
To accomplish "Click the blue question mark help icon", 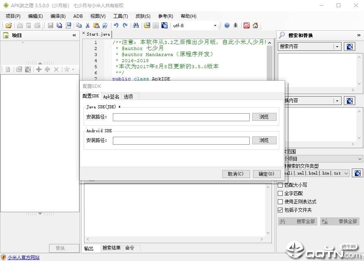I will [x=227, y=25].
